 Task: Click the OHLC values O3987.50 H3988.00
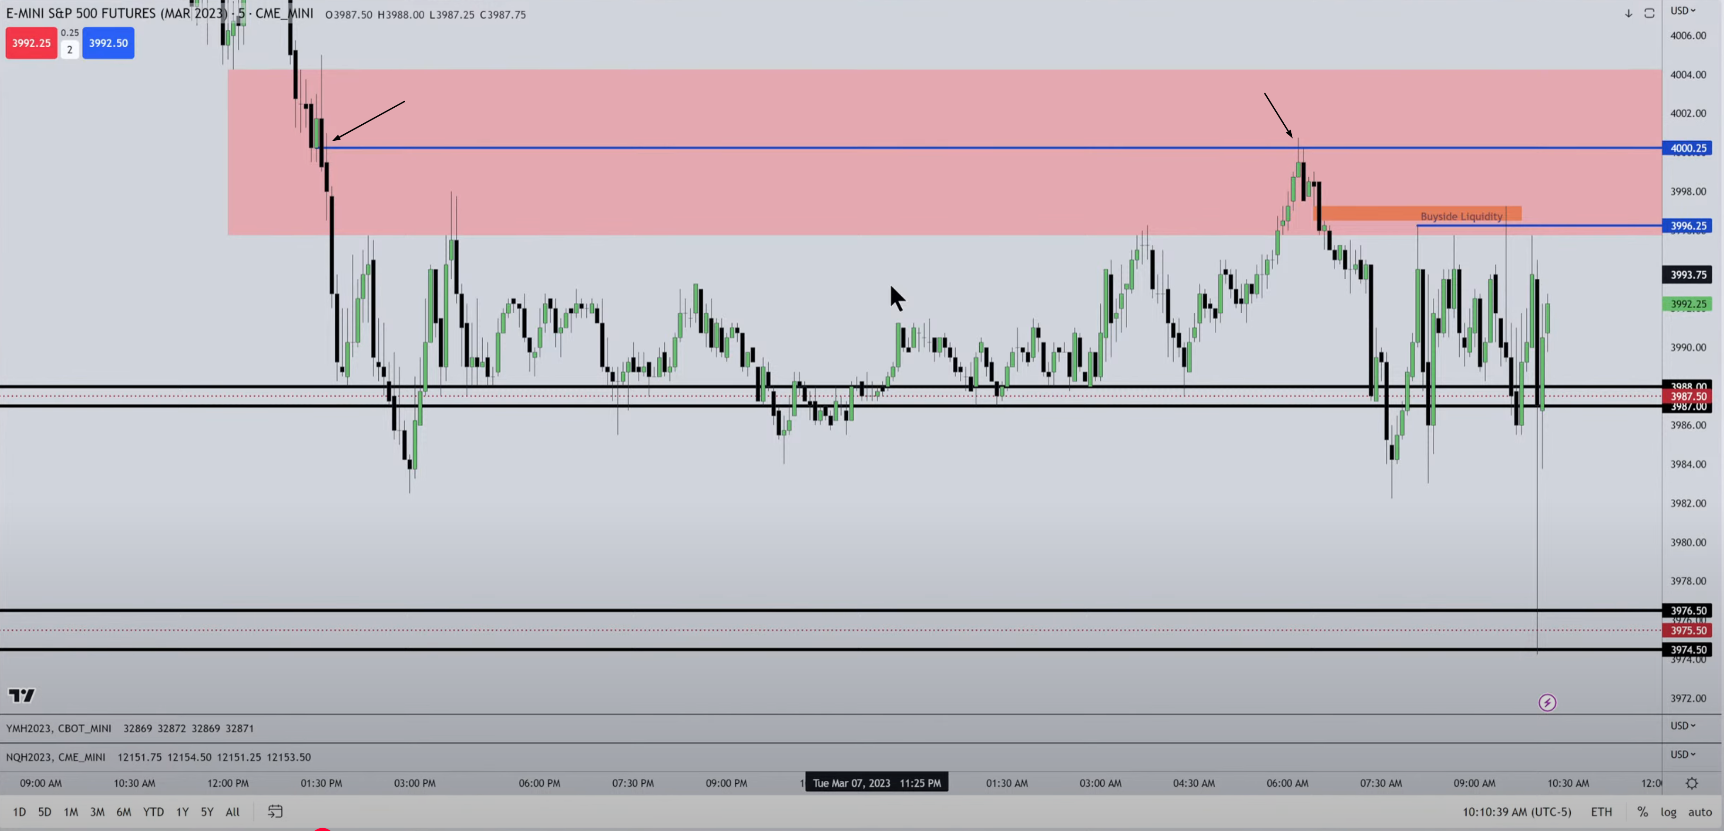pos(375,15)
